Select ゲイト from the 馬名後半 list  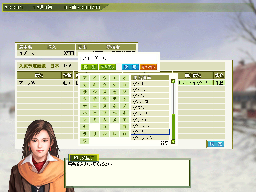150,84
